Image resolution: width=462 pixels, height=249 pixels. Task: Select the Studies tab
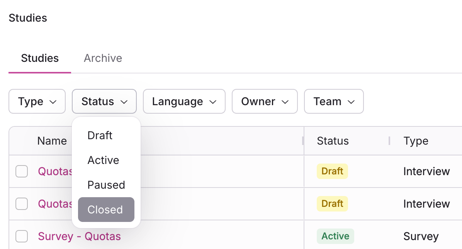coord(40,58)
